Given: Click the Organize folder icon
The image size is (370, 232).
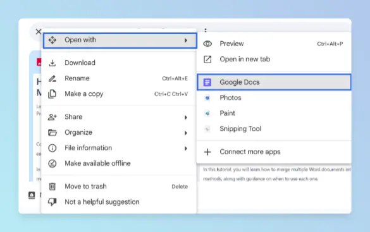Looking at the screenshot, I should (52, 133).
